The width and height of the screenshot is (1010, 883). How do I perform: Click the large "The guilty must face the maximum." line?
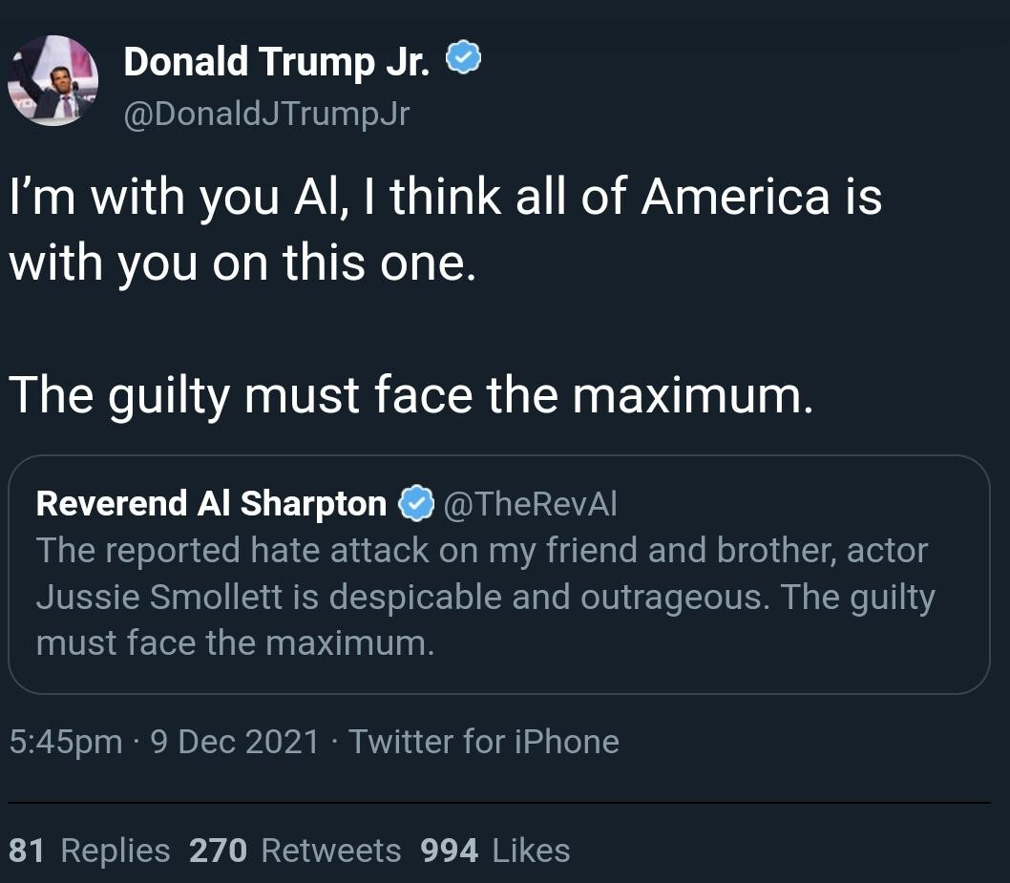point(410,393)
